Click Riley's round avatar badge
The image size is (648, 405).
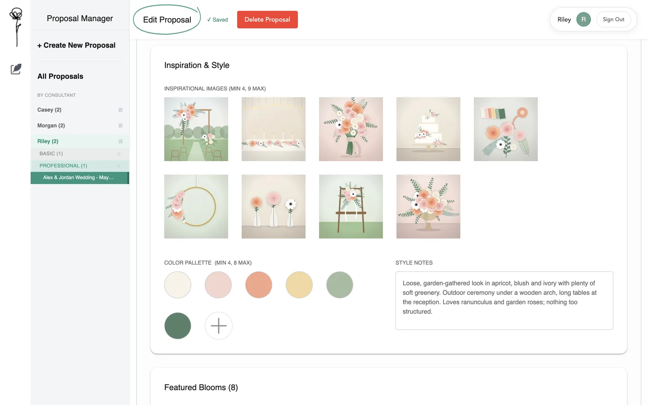point(584,19)
